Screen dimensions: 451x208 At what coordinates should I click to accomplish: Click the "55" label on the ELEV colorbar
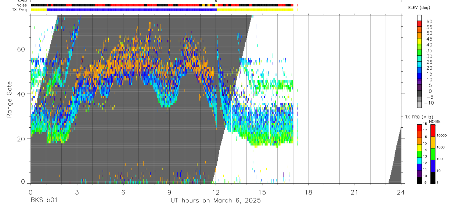tap(429, 28)
